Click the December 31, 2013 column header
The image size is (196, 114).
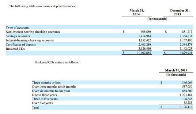coord(180,12)
